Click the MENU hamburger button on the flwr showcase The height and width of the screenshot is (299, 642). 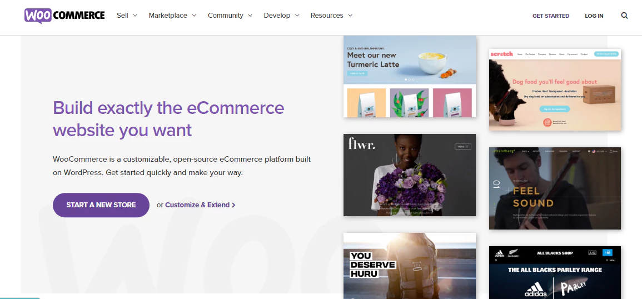point(463,146)
